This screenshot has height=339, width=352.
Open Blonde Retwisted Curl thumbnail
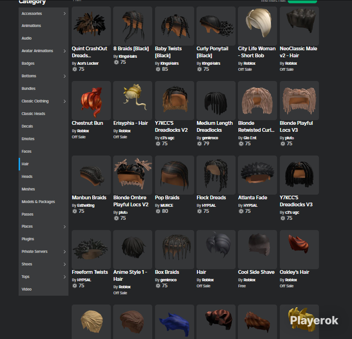click(257, 101)
